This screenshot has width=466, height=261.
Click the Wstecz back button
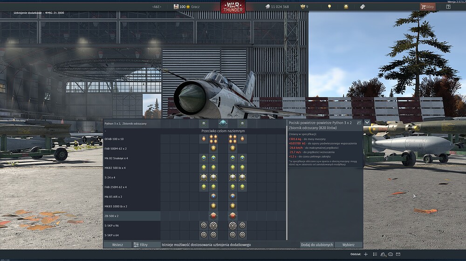118,245
